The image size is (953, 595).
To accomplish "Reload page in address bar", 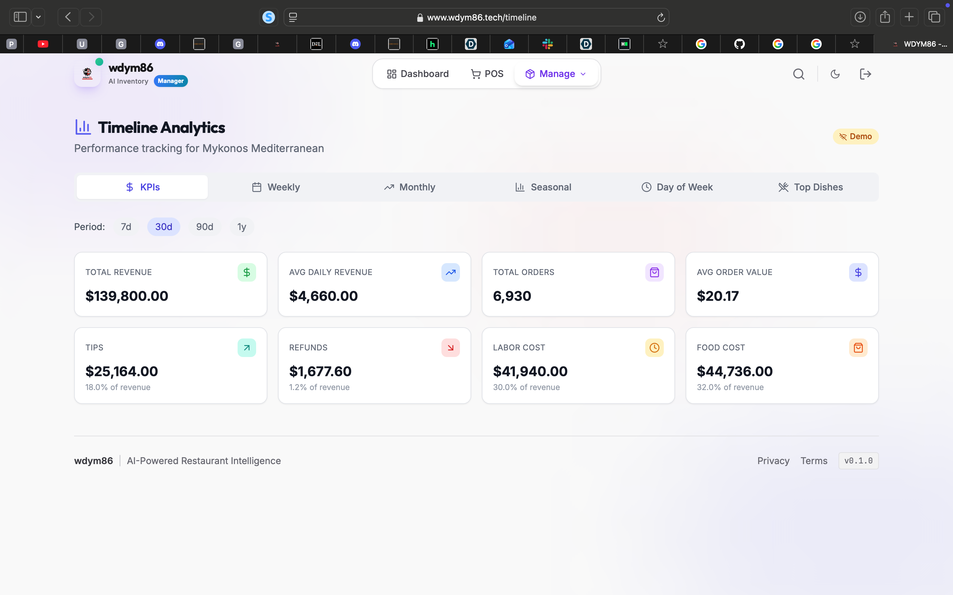I will pyautogui.click(x=661, y=17).
